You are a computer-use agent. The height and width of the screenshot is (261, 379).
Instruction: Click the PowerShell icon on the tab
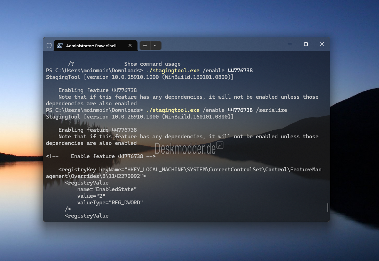60,46
